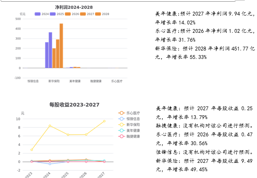Viewport: 257px width, 178px height.
Task: Click the 净利润2024-2028 chart title
Action: pyautogui.click(x=74, y=7)
